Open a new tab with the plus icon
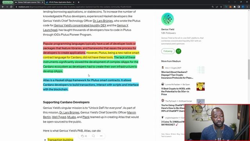This screenshot has height=141, width=250. pos(79,2)
